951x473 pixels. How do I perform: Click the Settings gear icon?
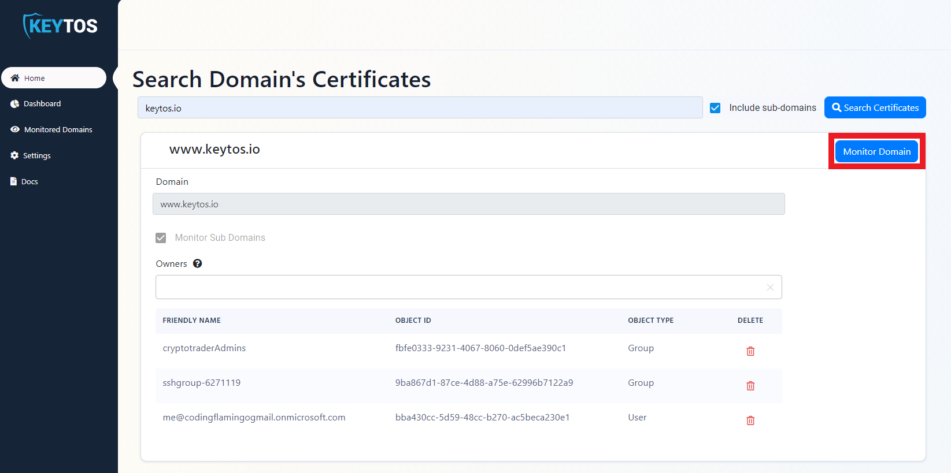[14, 155]
